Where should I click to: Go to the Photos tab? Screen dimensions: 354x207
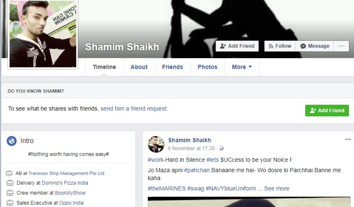pos(208,67)
